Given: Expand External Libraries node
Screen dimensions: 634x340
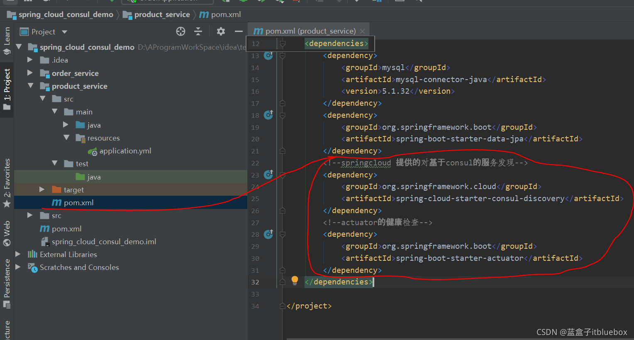Looking at the screenshot, I should coord(18,254).
